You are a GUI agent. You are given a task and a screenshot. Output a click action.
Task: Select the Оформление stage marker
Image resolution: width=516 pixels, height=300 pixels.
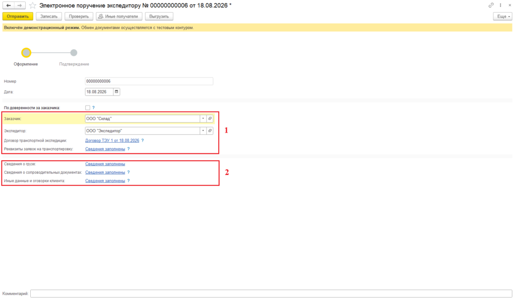click(26, 53)
